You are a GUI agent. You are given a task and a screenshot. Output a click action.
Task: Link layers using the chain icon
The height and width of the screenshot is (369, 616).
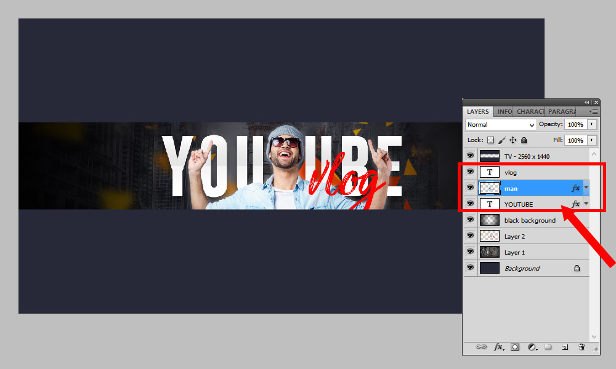point(481,347)
